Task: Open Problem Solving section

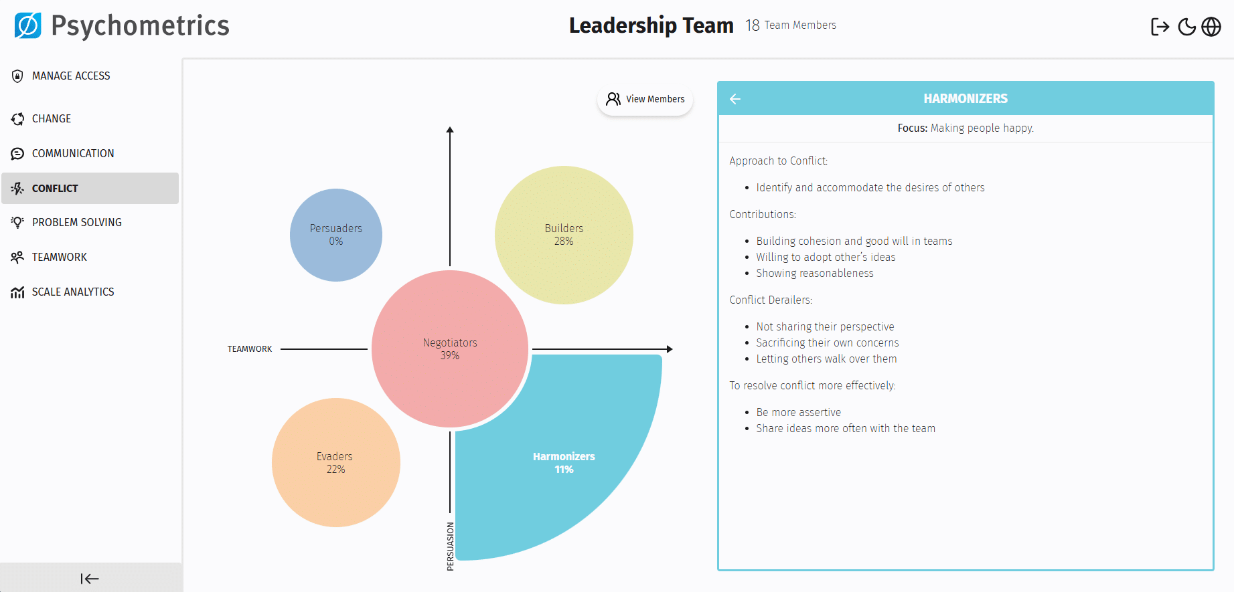Action: tap(76, 223)
